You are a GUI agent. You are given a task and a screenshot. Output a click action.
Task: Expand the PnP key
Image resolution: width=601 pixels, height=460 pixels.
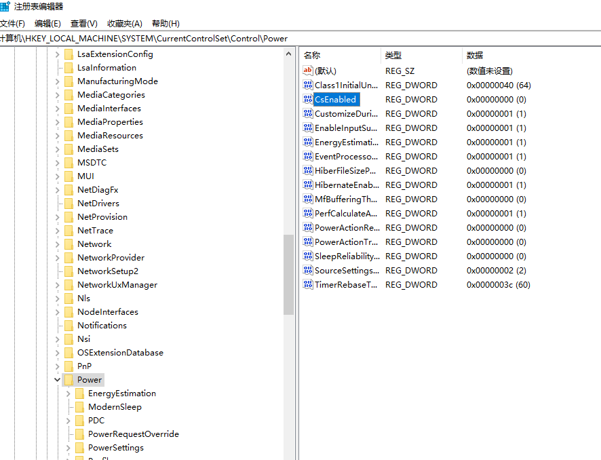pos(58,366)
